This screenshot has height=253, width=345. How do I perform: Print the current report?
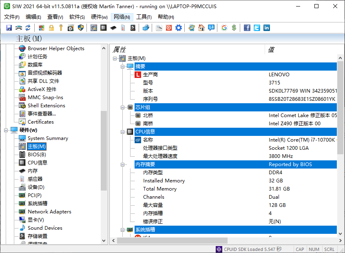pos(18,28)
